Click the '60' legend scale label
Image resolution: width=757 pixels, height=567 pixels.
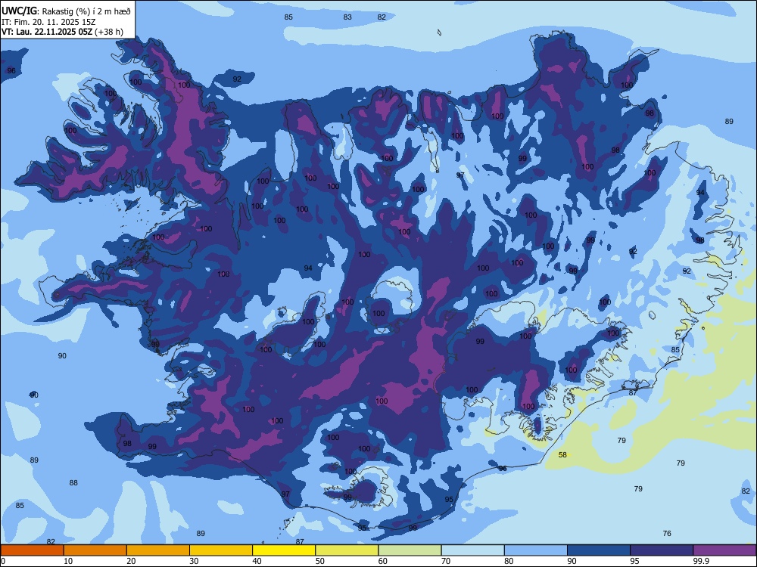pyautogui.click(x=383, y=561)
